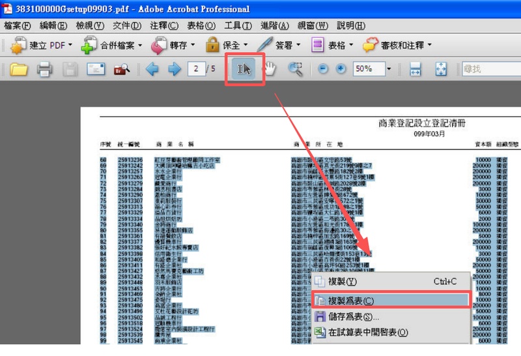Click the Open folder icon

(18, 69)
